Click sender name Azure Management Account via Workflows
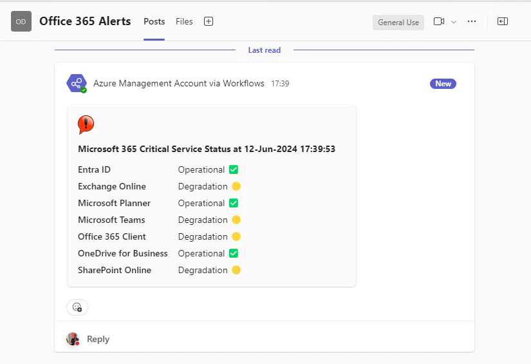 pyautogui.click(x=179, y=83)
